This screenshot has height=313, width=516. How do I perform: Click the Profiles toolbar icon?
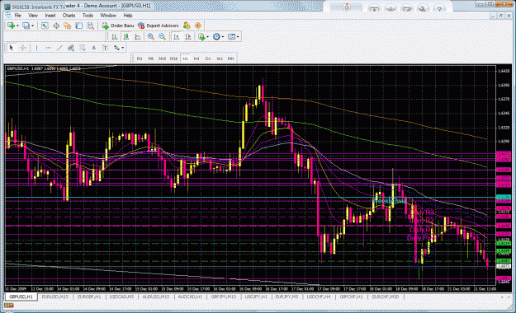pos(26,26)
